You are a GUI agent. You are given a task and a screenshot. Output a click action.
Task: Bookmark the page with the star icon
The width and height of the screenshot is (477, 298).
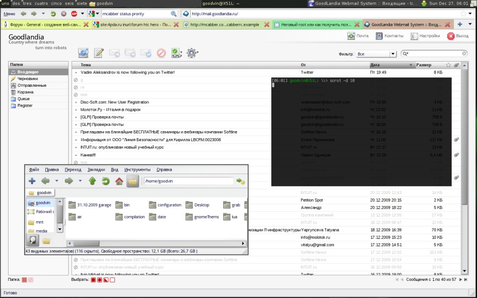coord(463,14)
